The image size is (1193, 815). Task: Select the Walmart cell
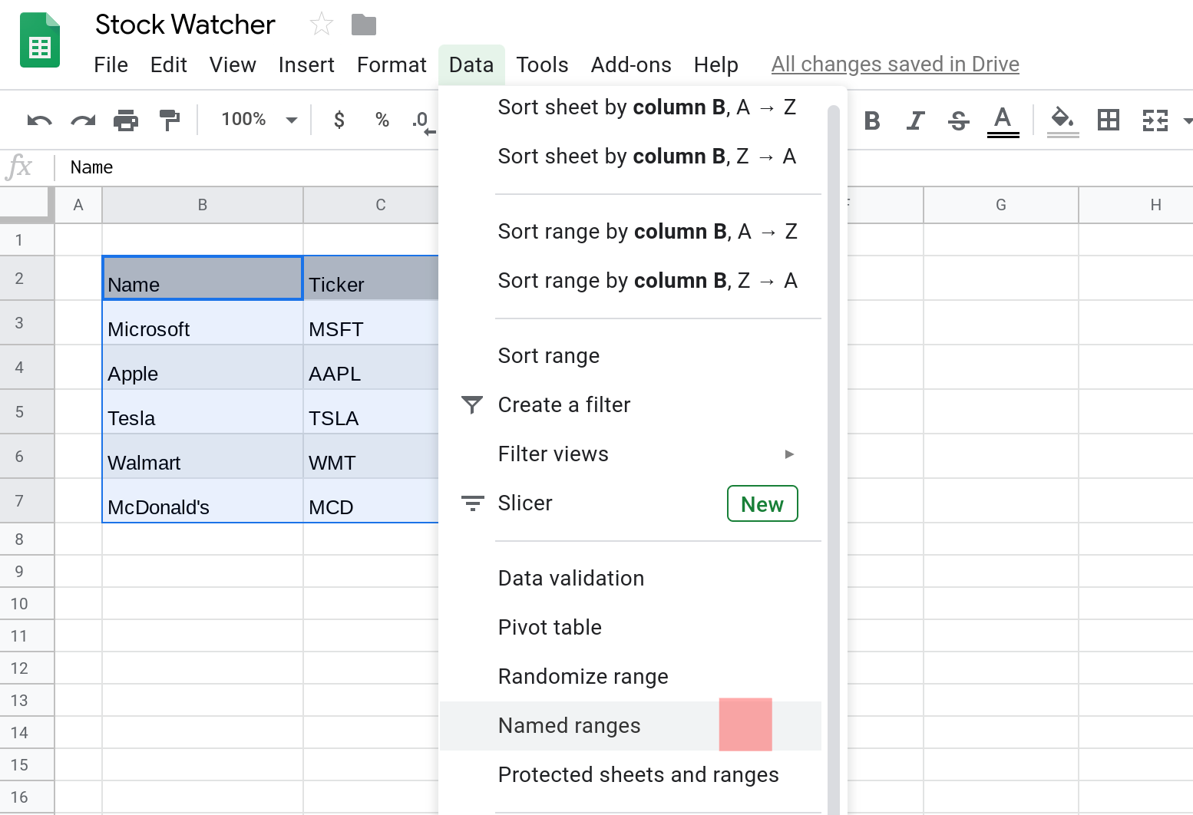203,456
